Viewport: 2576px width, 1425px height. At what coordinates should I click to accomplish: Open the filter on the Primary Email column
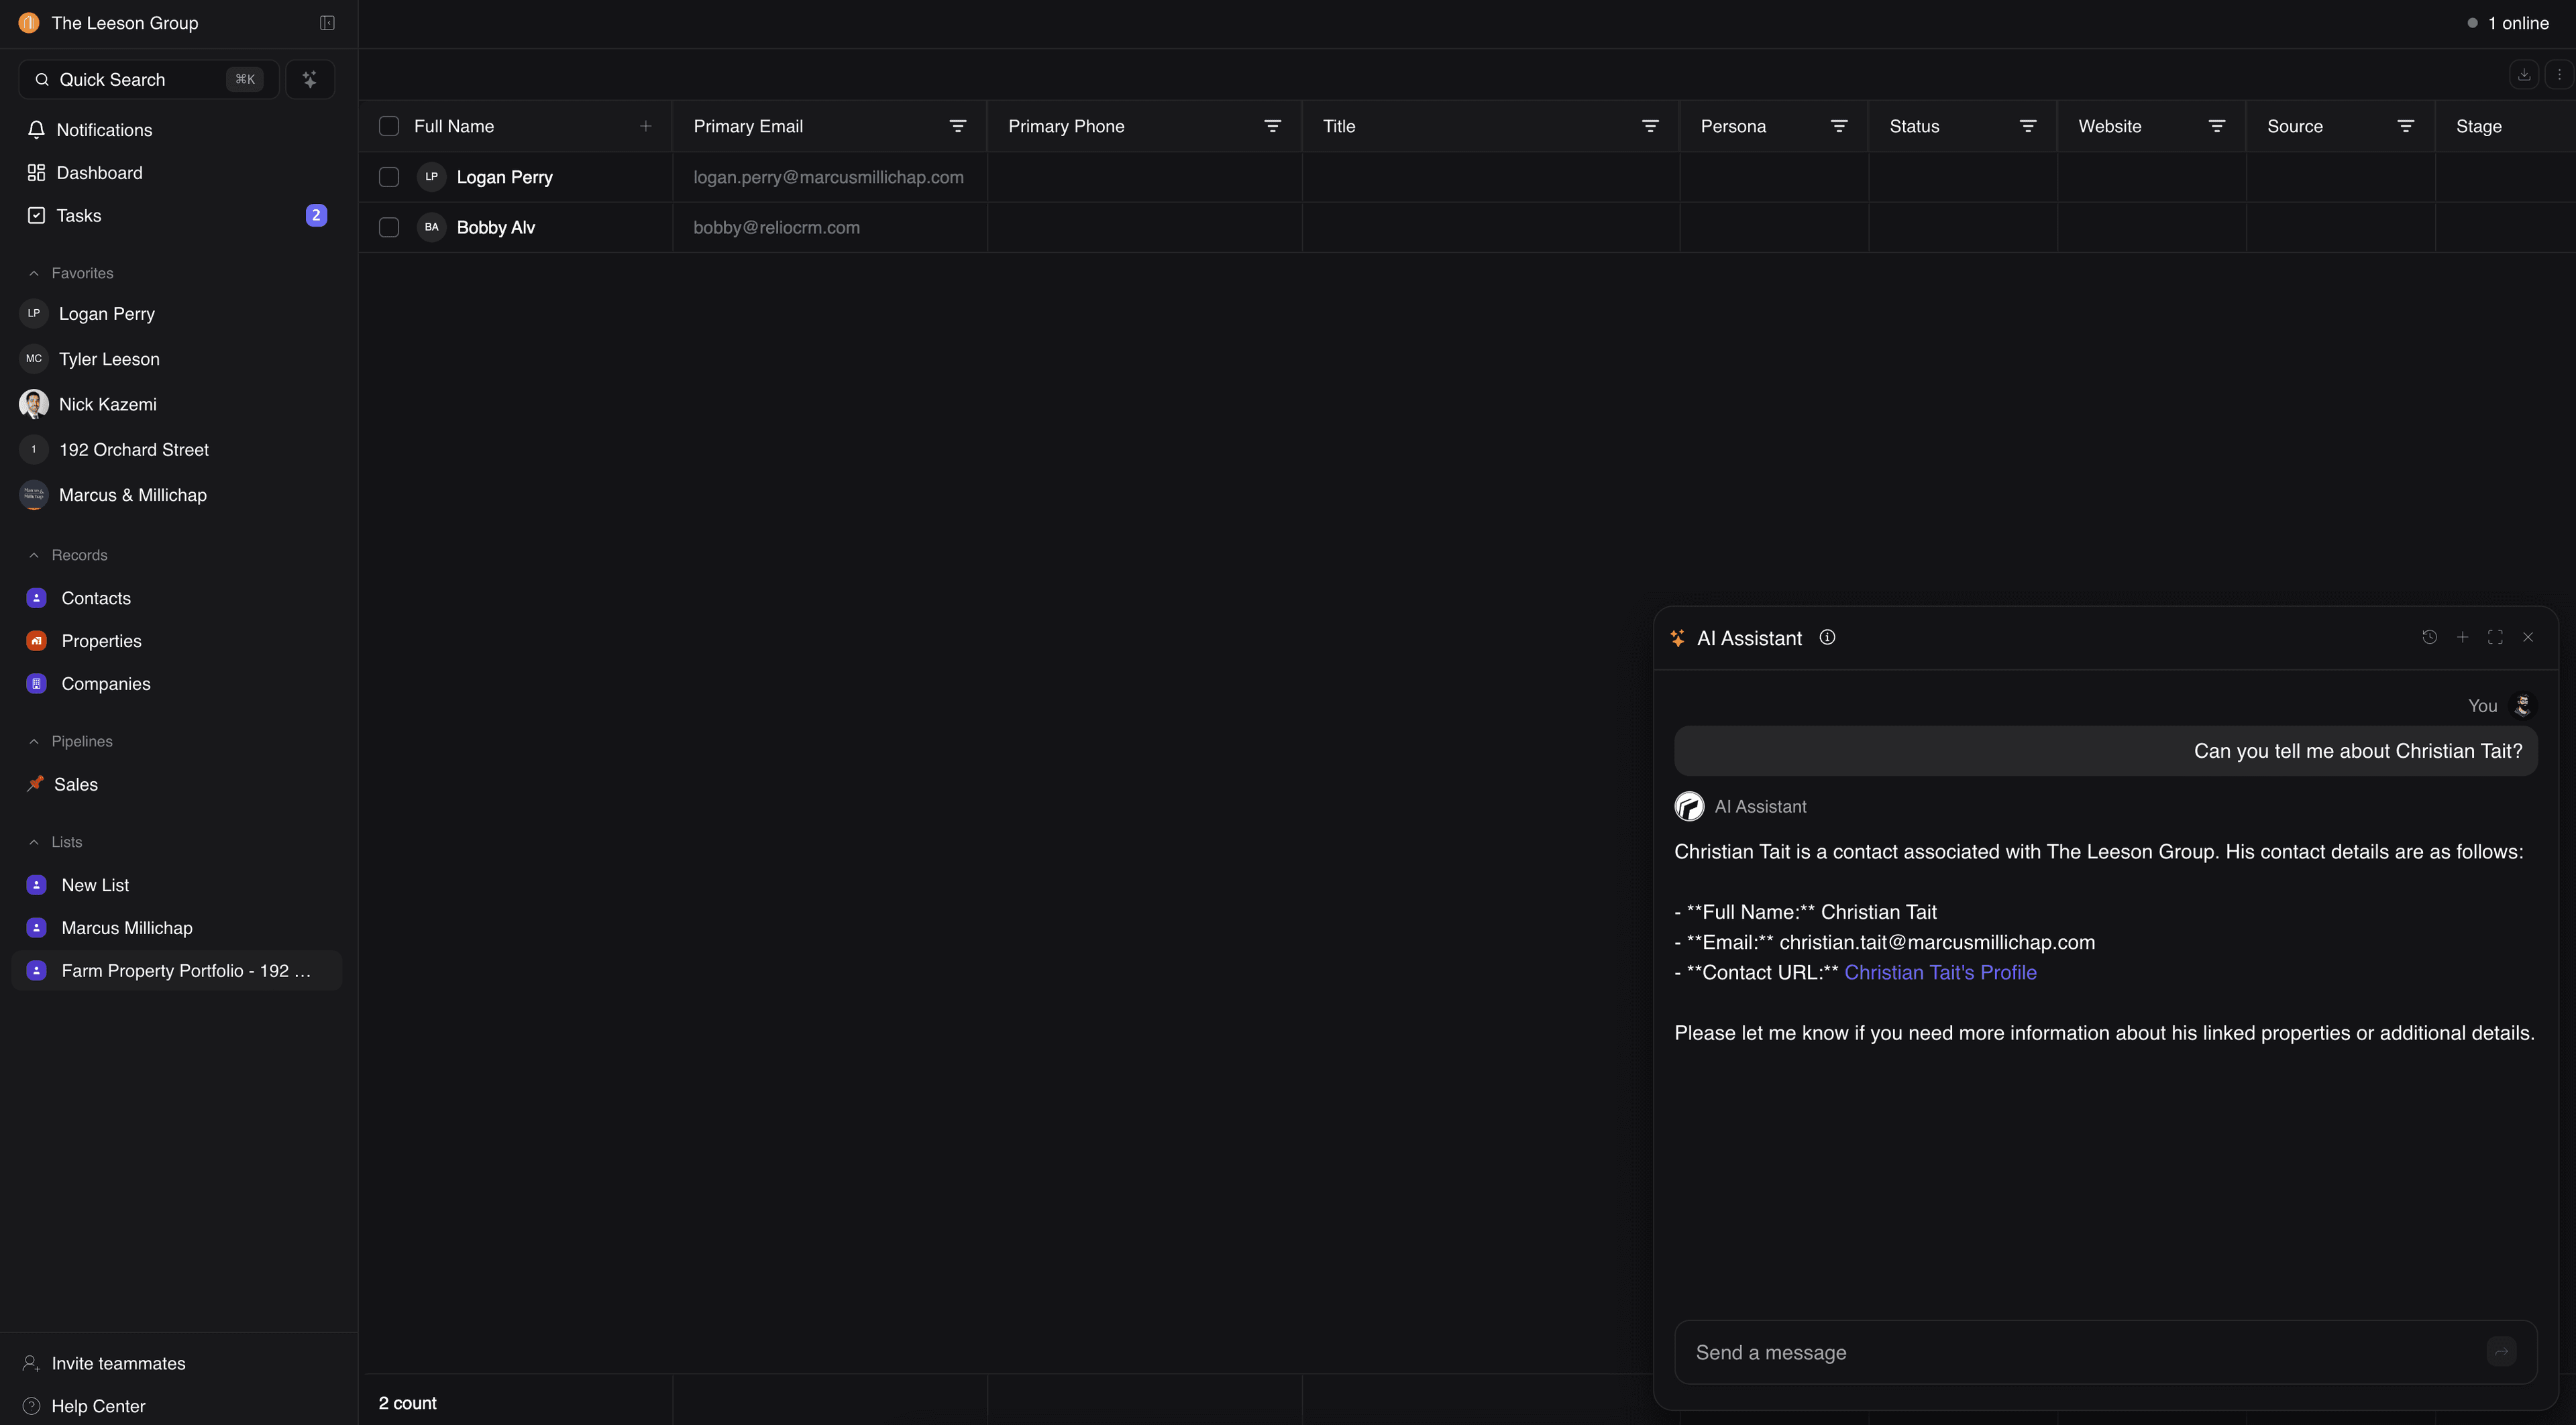pyautogui.click(x=957, y=126)
